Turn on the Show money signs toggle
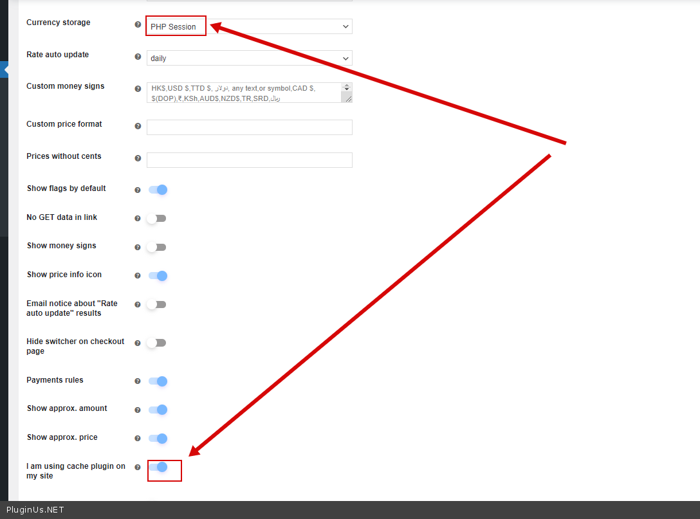 [156, 247]
